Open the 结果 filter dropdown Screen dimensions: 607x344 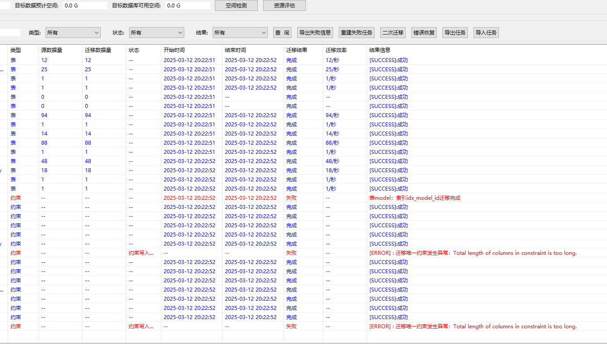coord(240,32)
